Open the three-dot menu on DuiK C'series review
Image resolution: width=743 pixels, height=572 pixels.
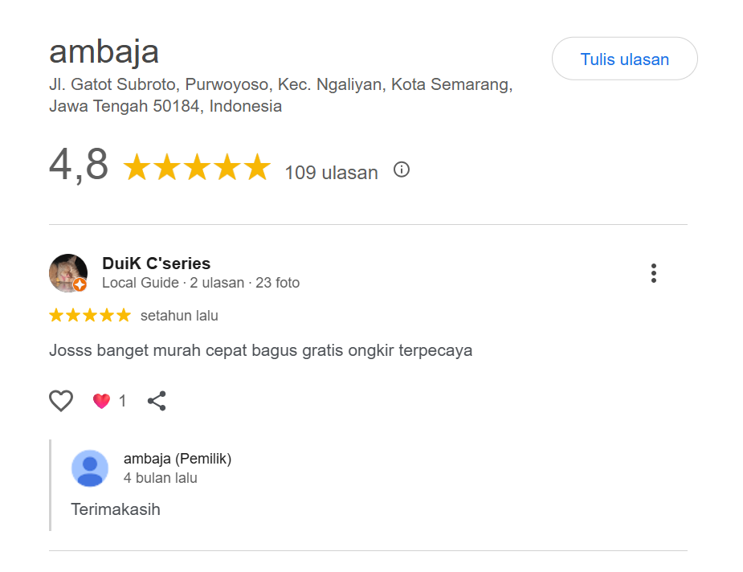pos(654,273)
